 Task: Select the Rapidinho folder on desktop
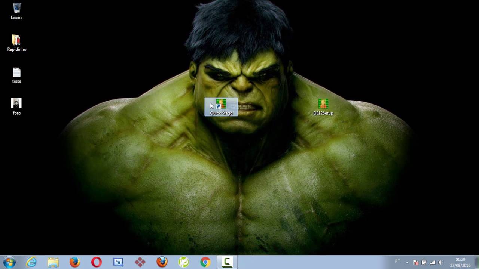[x=16, y=43]
